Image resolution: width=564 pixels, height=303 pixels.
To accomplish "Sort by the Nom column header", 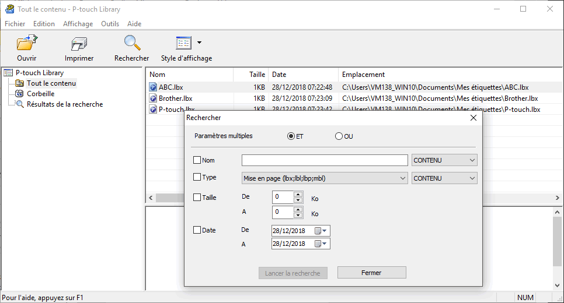I will click(190, 75).
